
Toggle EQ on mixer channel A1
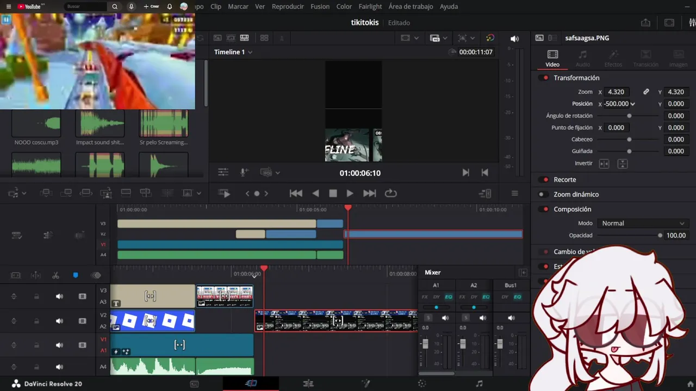(449, 297)
